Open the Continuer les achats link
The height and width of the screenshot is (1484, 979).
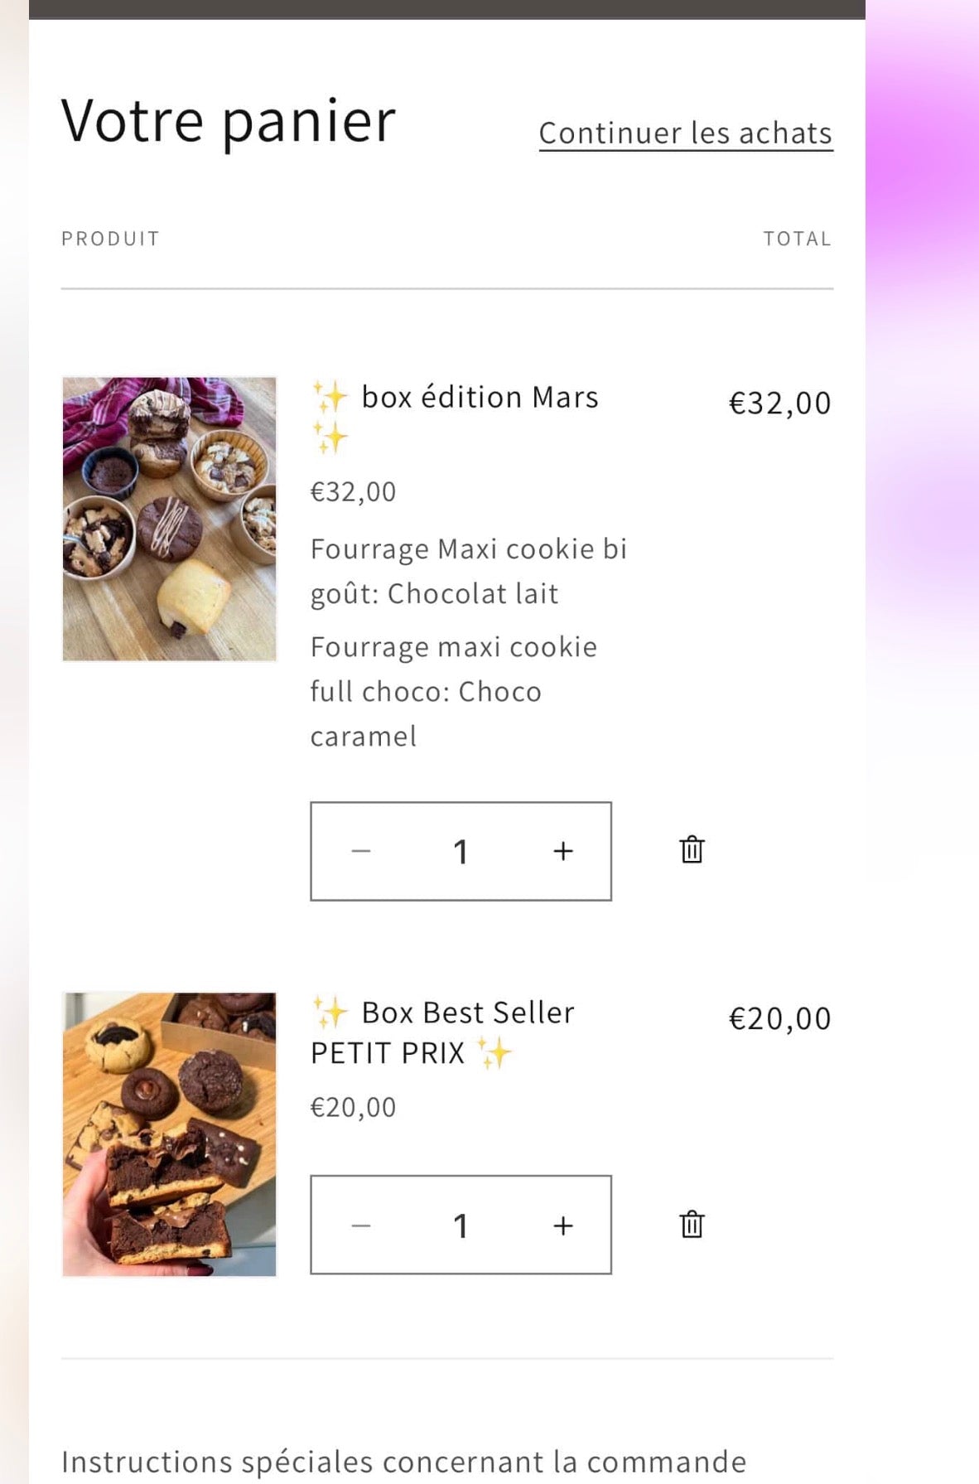686,133
